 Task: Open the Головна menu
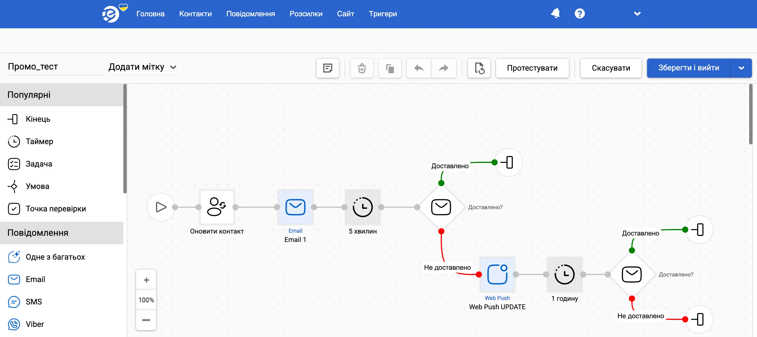click(x=151, y=14)
